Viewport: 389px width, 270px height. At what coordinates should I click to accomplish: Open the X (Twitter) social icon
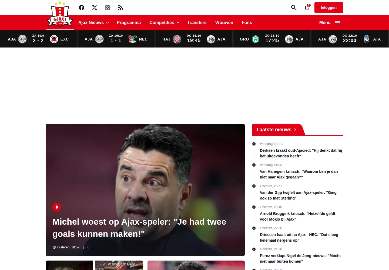click(x=95, y=8)
